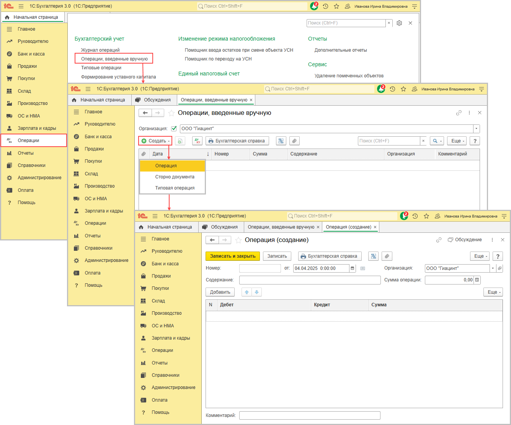Open Журнал операций link
The width and height of the screenshot is (511, 425).
pos(100,50)
